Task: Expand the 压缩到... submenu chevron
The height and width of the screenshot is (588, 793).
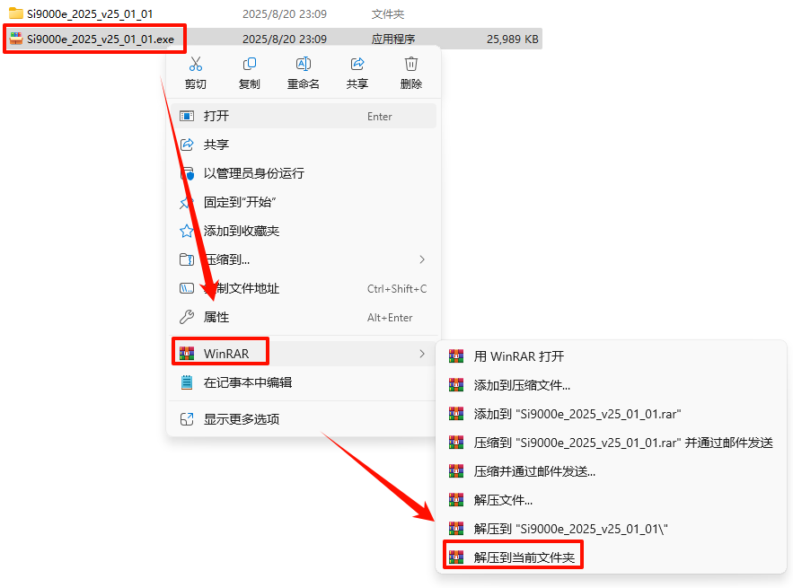Action: 422,259
